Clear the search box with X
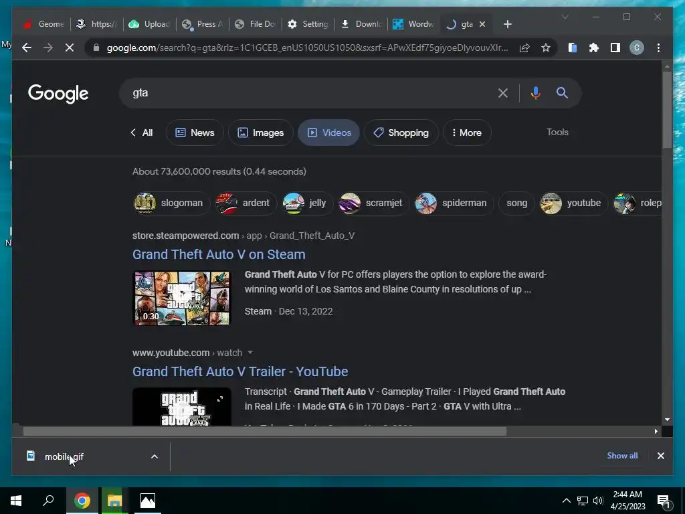Image resolution: width=685 pixels, height=514 pixels. [503, 92]
